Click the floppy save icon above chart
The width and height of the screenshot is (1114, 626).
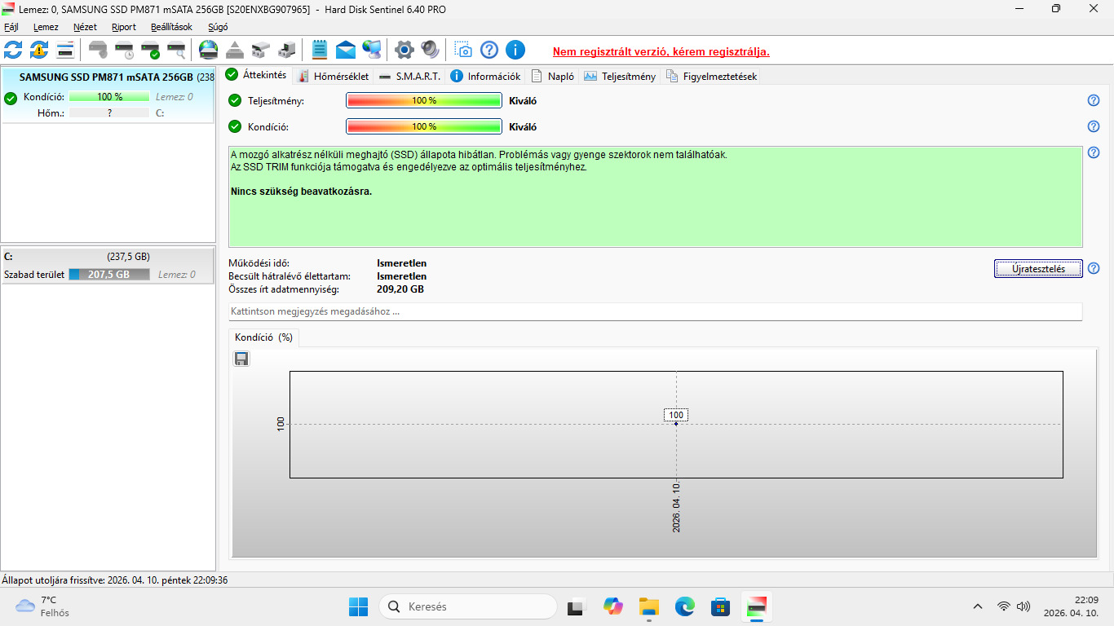[241, 359]
